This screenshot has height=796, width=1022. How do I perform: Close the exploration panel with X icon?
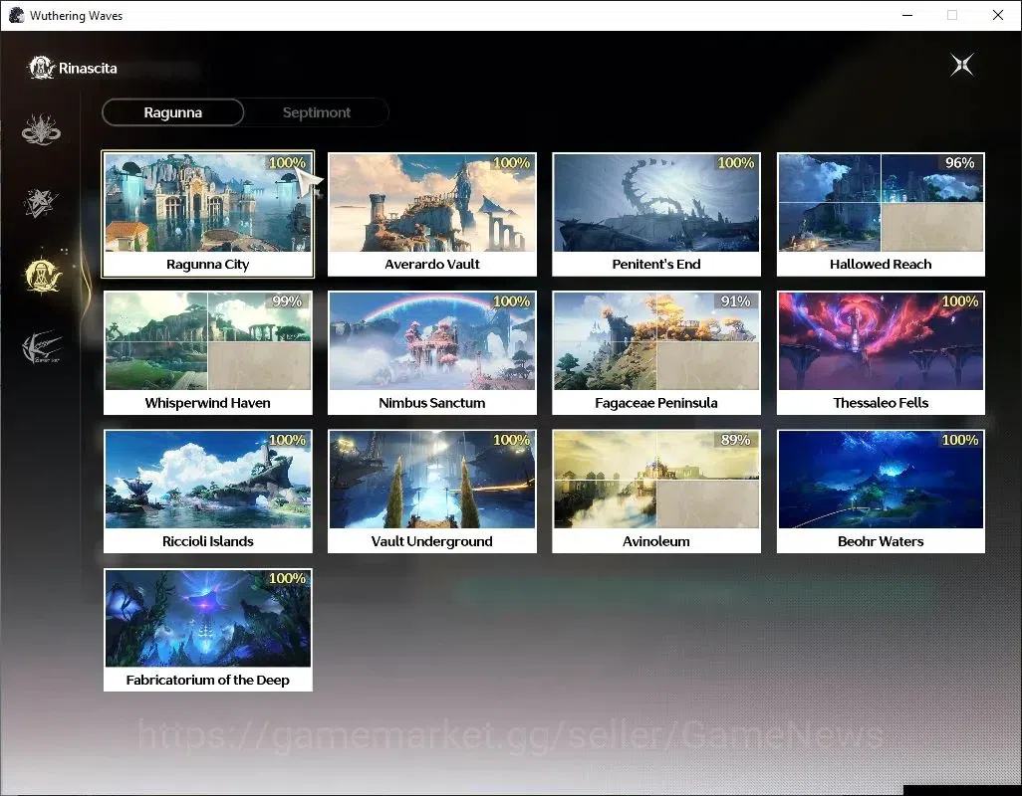(962, 65)
